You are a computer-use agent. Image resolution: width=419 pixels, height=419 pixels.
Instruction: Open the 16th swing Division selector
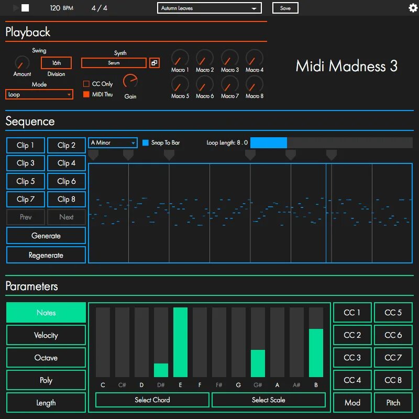click(56, 63)
